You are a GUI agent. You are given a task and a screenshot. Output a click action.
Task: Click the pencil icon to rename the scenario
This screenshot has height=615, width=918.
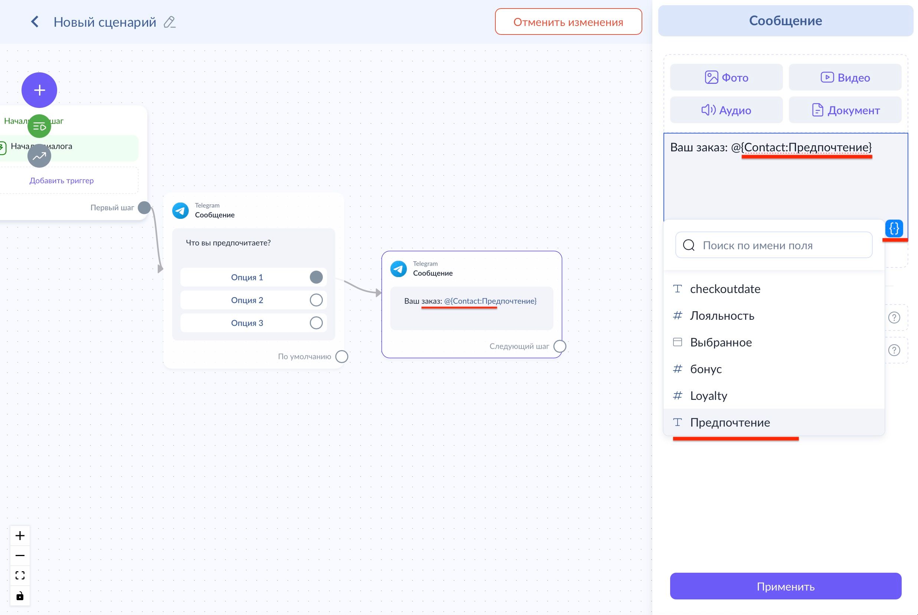(170, 22)
